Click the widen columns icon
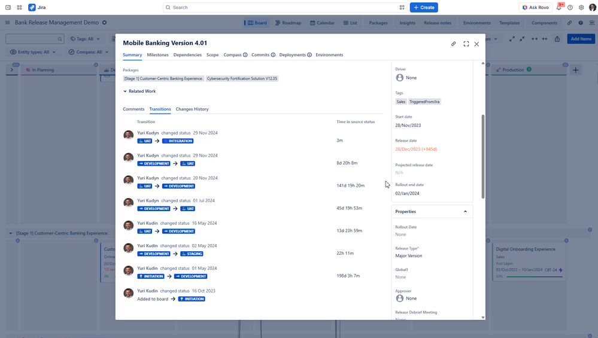598x338 pixels. point(535,39)
